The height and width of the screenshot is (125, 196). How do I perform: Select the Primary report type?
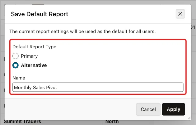pyautogui.click(x=16, y=56)
